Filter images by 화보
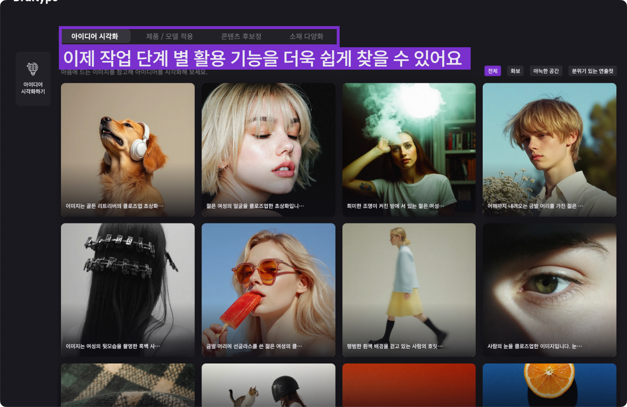Image resolution: width=627 pixels, height=407 pixels. (x=515, y=71)
